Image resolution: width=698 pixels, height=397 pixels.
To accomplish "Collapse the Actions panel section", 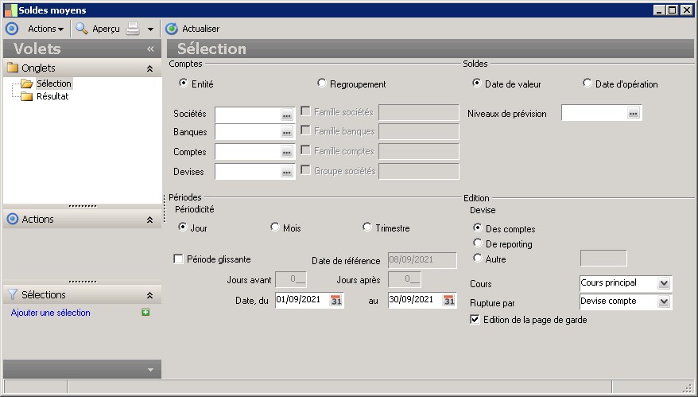I will 150,220.
